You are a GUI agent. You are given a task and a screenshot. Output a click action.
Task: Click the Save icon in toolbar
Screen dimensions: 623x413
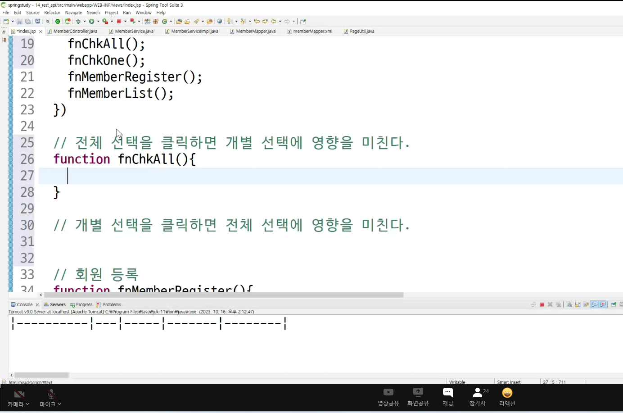[x=19, y=21]
